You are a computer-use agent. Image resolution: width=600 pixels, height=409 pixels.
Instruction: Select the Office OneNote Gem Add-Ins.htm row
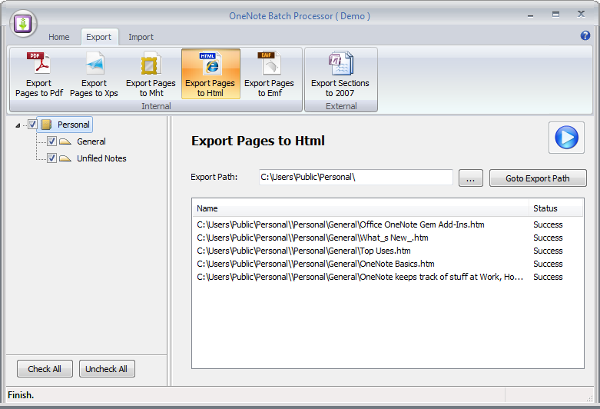click(388, 224)
